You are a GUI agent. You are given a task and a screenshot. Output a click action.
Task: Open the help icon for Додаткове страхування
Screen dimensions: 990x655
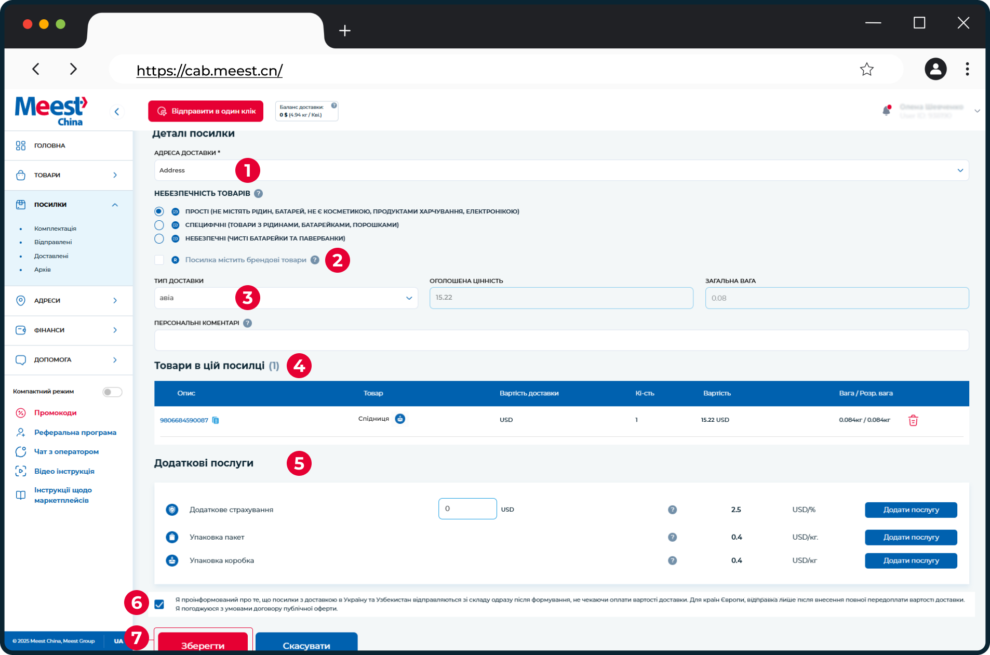pyautogui.click(x=672, y=510)
